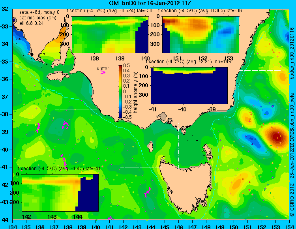This screenshot has width=296, height=229.
Task: Click the 'drifter' legend label
Action: click(103, 69)
